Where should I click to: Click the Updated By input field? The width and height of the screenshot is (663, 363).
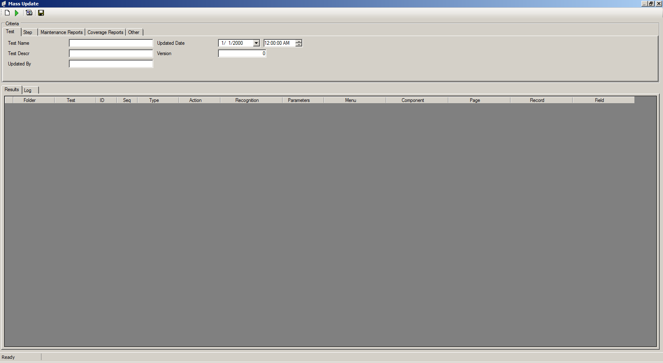111,64
